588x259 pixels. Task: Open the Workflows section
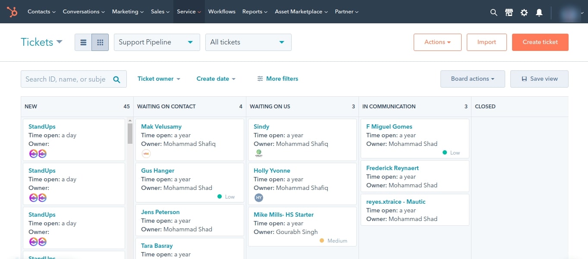pos(221,12)
